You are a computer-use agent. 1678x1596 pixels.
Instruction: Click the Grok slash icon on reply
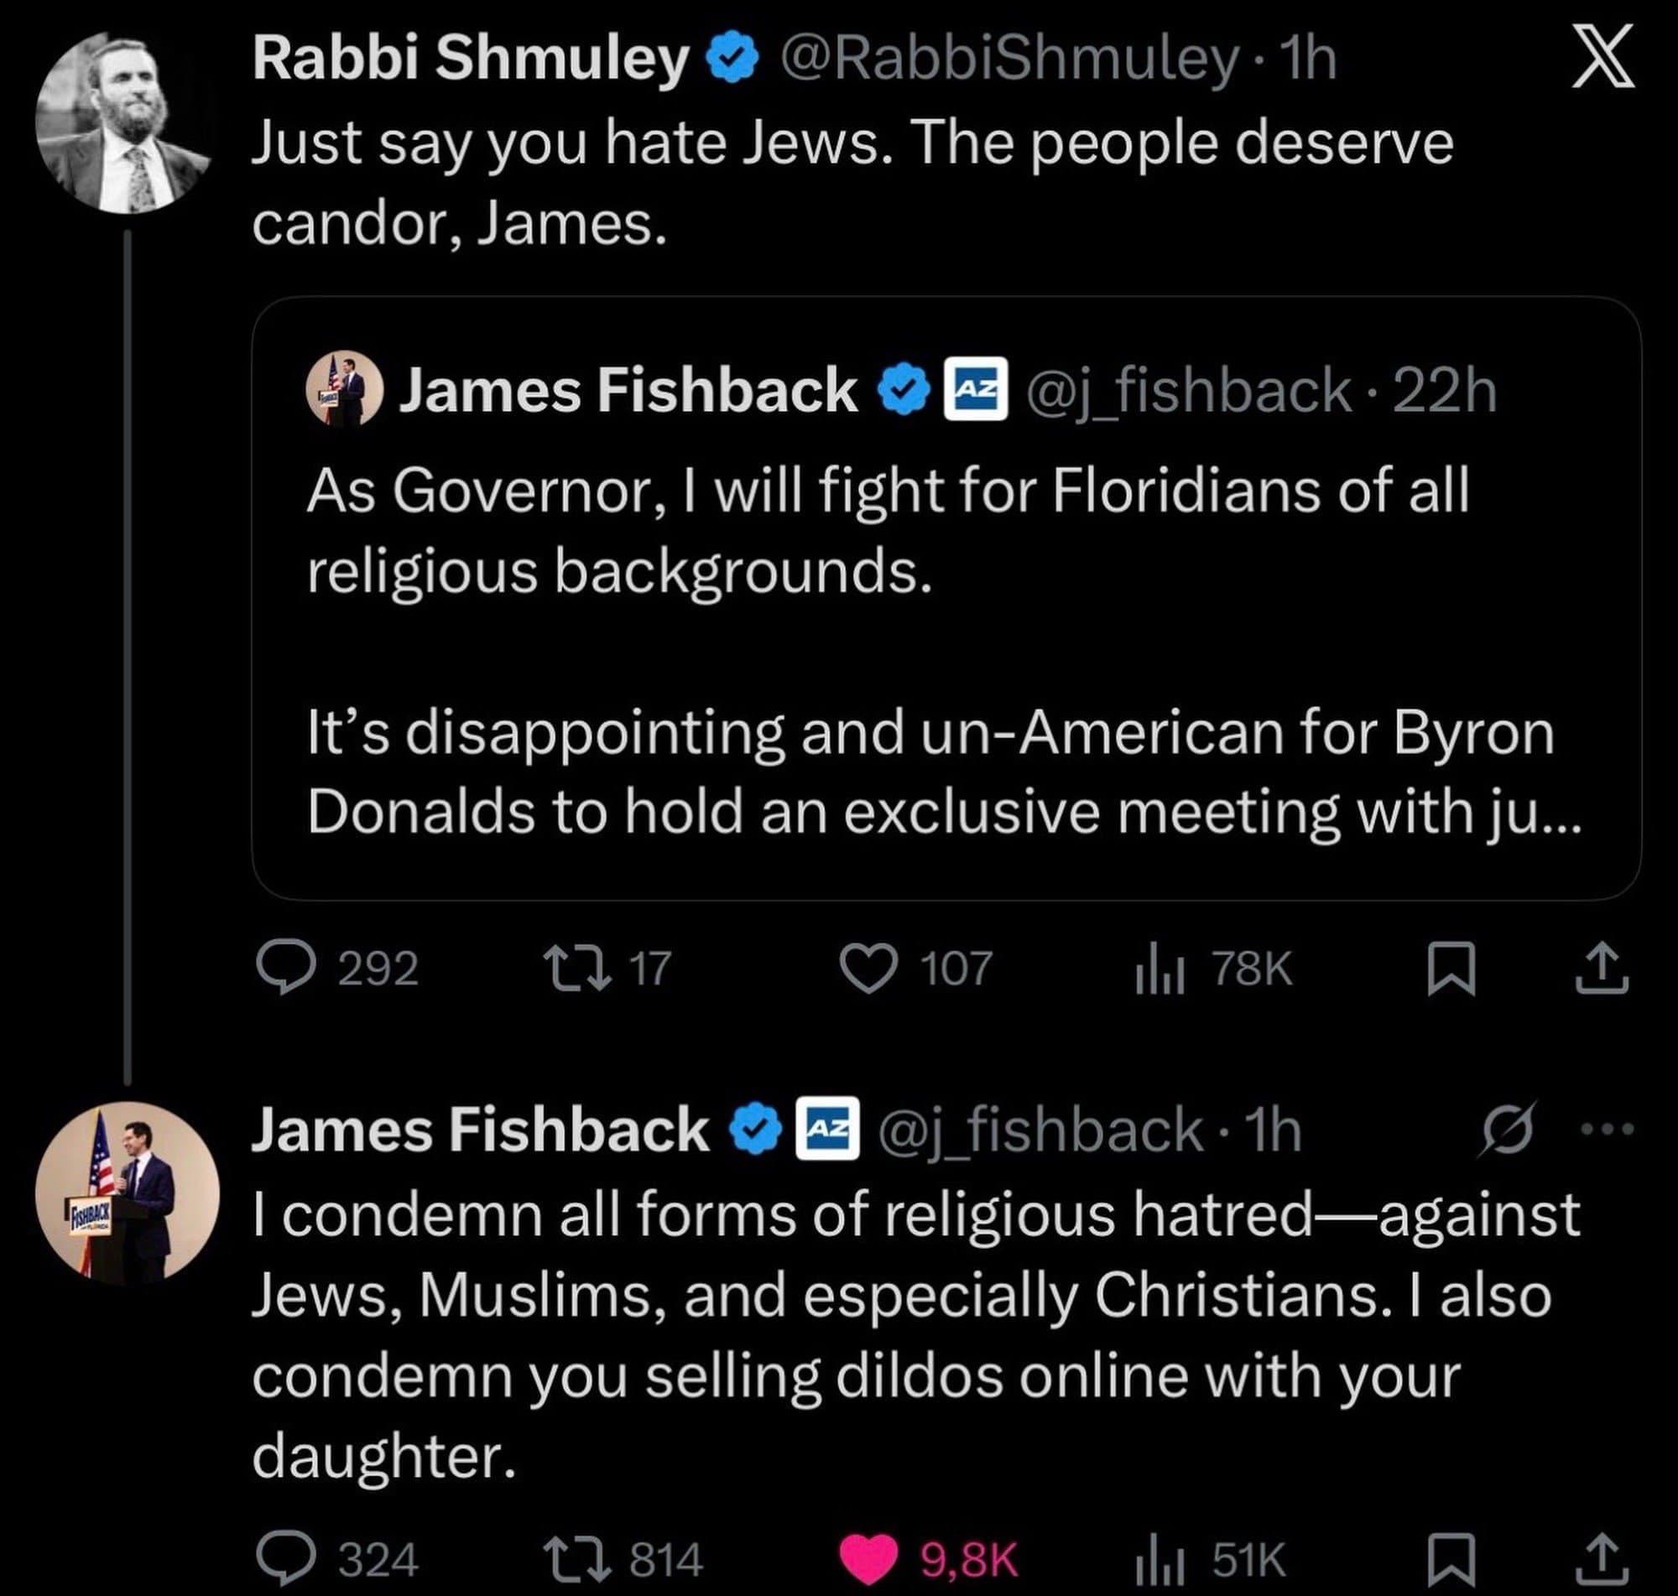click(x=1508, y=1130)
